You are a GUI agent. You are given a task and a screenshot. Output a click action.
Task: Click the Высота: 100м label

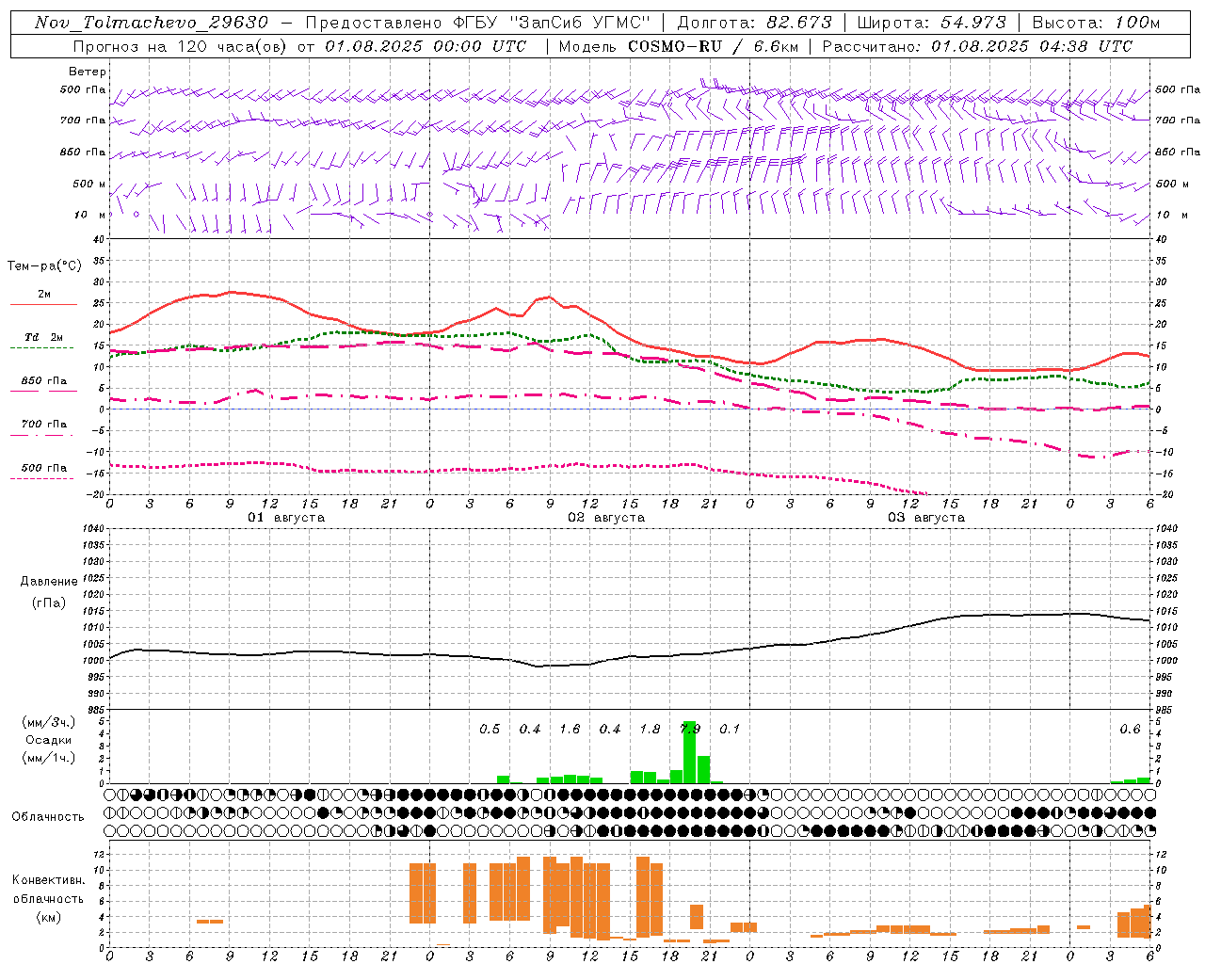point(1097,23)
